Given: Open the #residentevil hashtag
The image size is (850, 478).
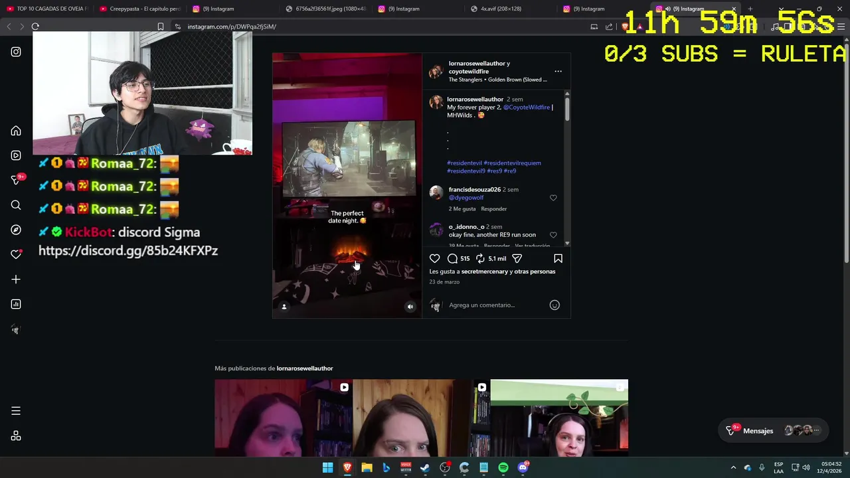Looking at the screenshot, I should 464,163.
